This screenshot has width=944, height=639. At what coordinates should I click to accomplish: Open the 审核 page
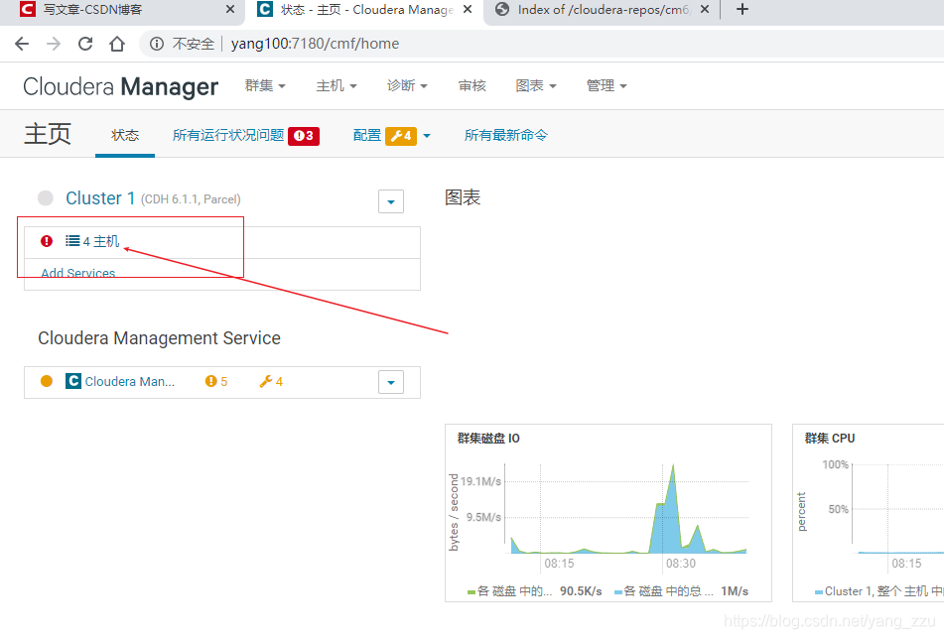[472, 86]
